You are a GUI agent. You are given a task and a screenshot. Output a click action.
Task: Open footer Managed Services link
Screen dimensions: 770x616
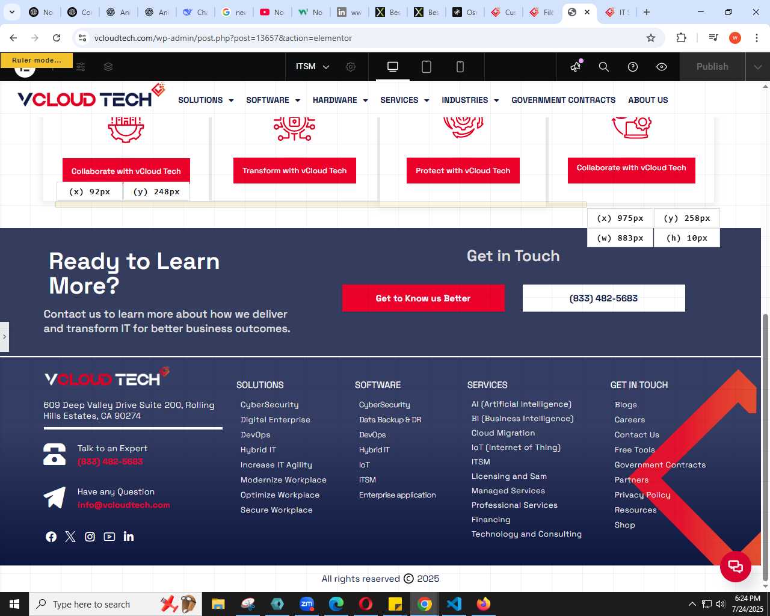coord(508,491)
